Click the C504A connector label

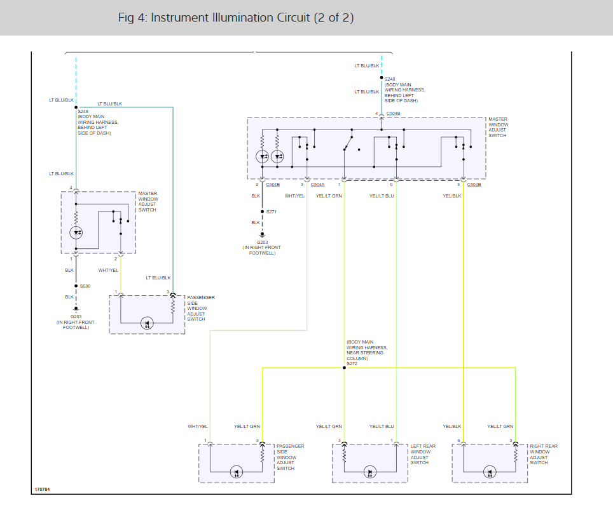(317, 185)
